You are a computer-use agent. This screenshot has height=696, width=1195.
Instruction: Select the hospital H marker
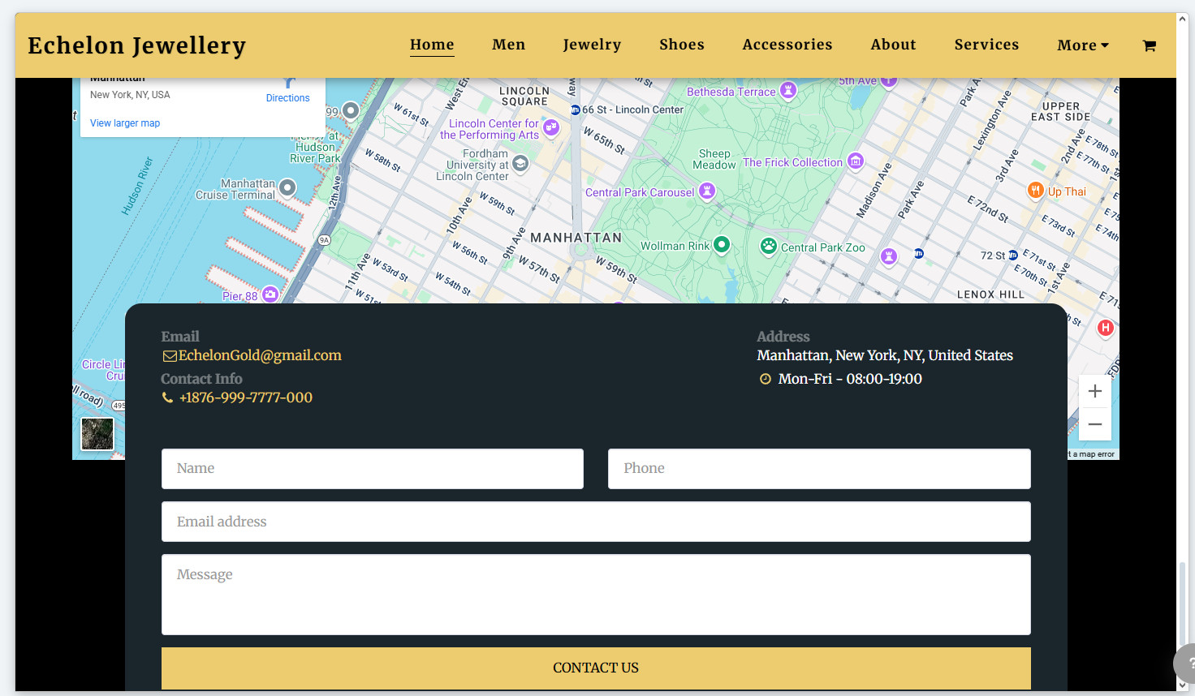[1105, 328]
